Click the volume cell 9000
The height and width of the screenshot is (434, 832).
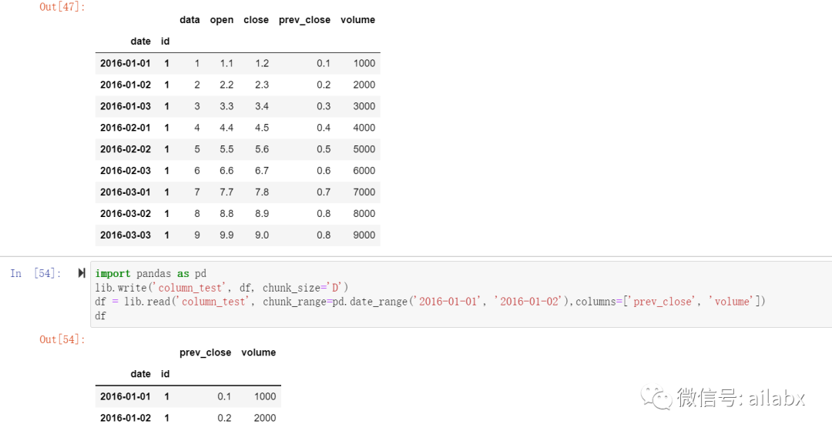click(x=364, y=235)
